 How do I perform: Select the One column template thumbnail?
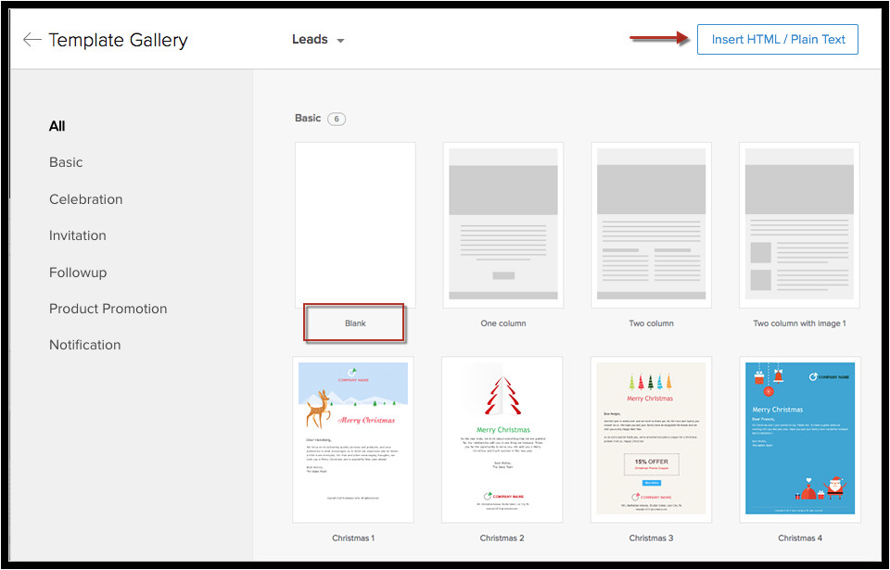tap(503, 224)
